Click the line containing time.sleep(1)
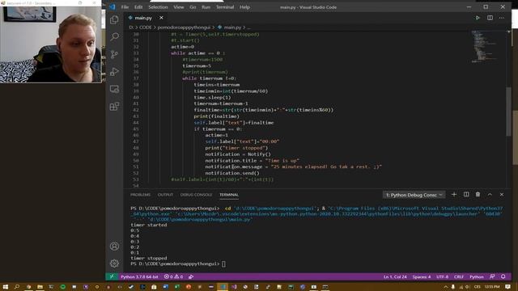The width and height of the screenshot is (518, 291). tap(212, 97)
